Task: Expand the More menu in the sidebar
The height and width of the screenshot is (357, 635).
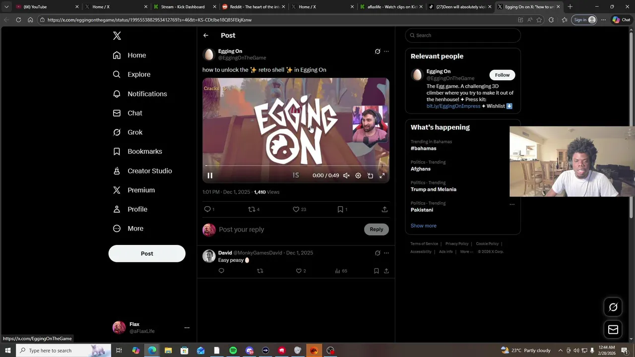Action: tap(128, 229)
